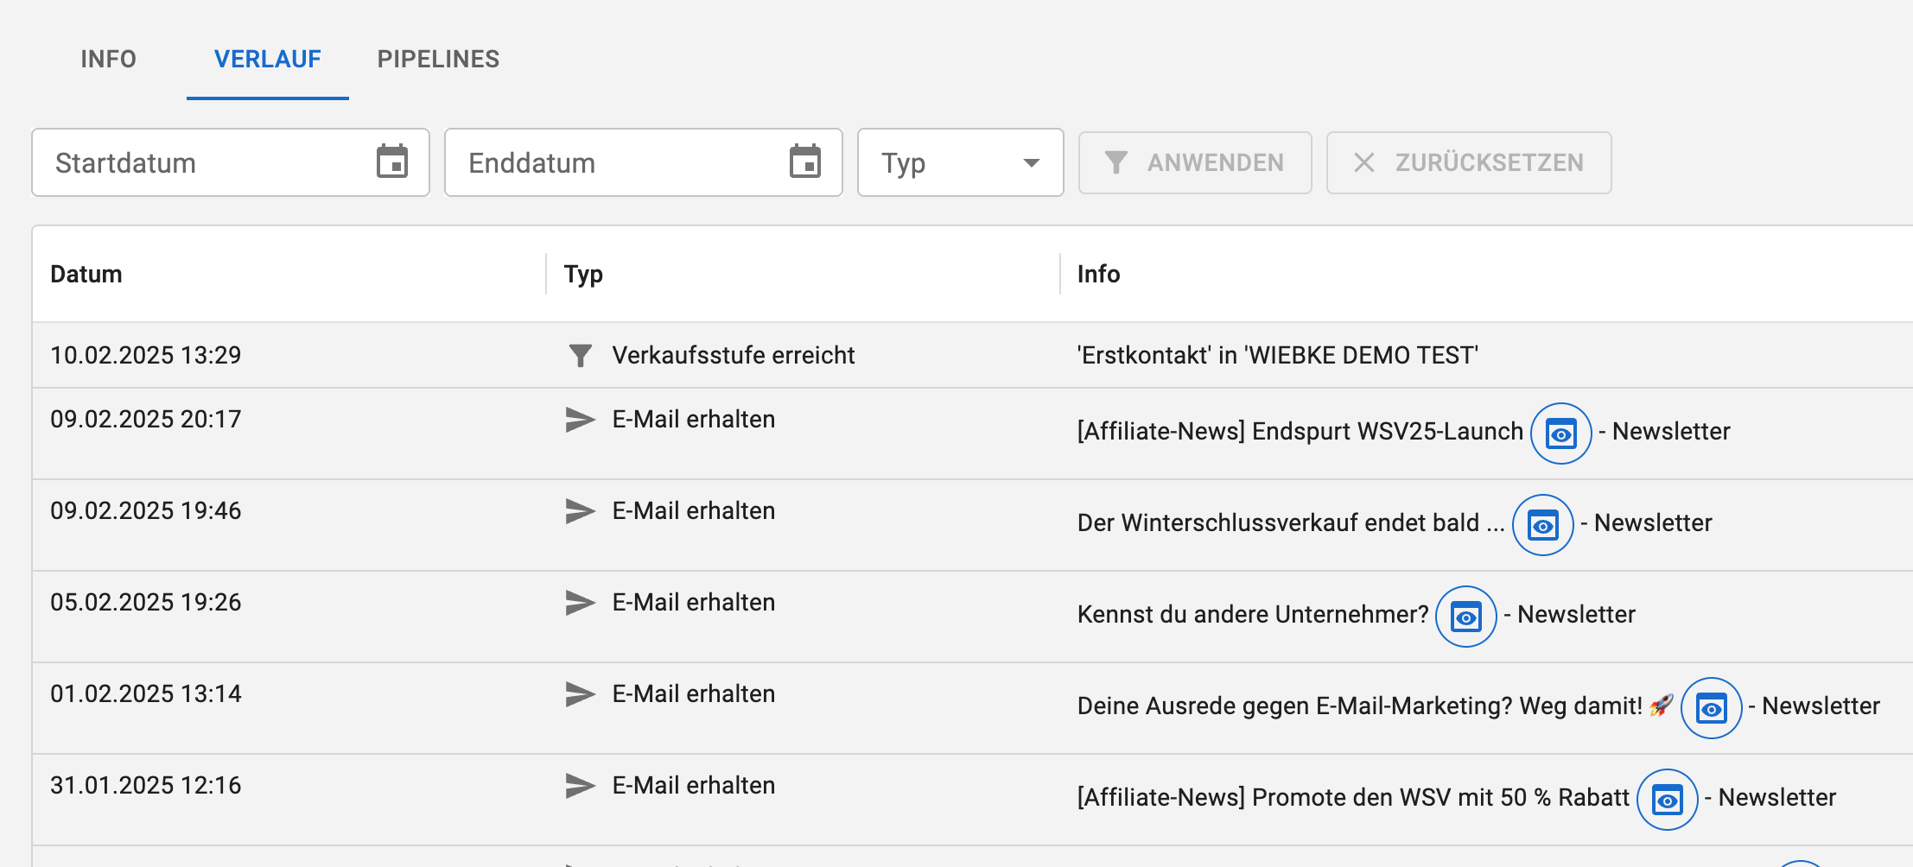Click E-Mail erhalten in 05.02.2025 row
Screen dimensions: 1913x867
tap(694, 602)
